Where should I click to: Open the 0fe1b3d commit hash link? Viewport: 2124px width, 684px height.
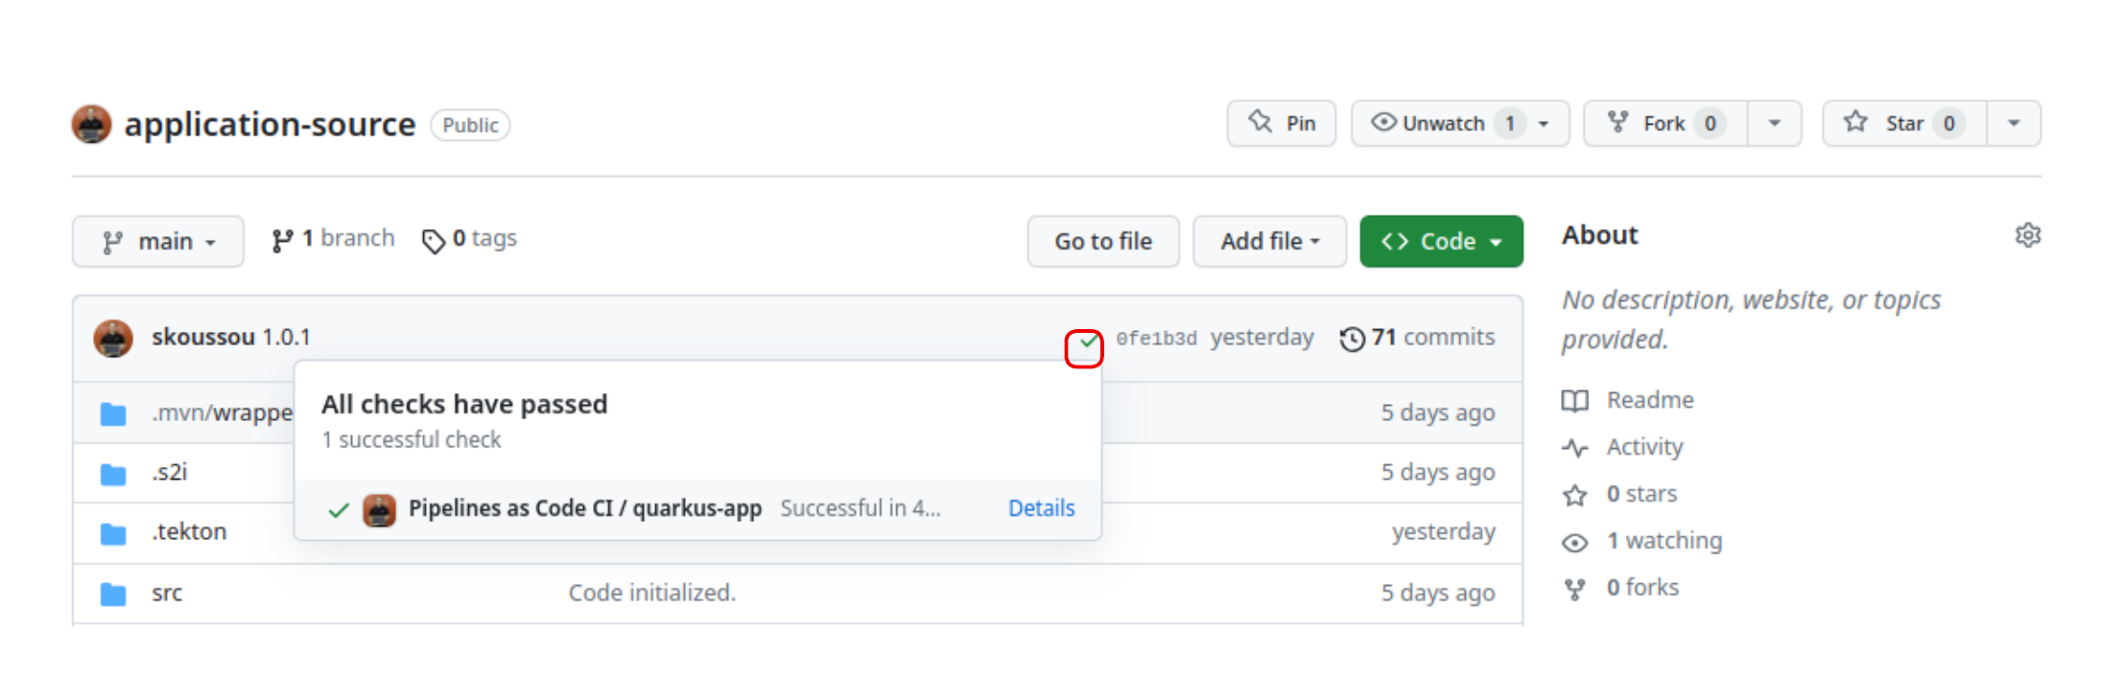[1156, 339]
